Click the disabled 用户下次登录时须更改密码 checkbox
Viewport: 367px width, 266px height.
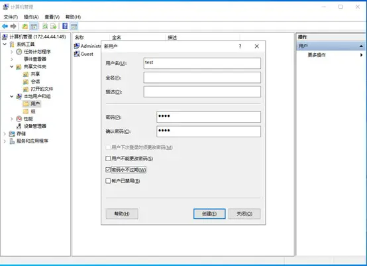108,147
